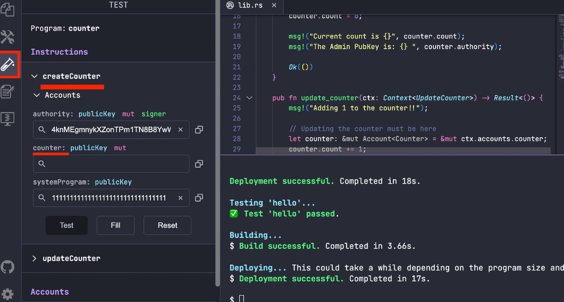Clear the systemProgram field with X icon
The image size is (564, 302).
pos(180,198)
